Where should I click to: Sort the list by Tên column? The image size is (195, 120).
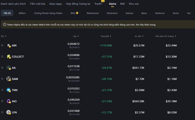coord(3,36)
